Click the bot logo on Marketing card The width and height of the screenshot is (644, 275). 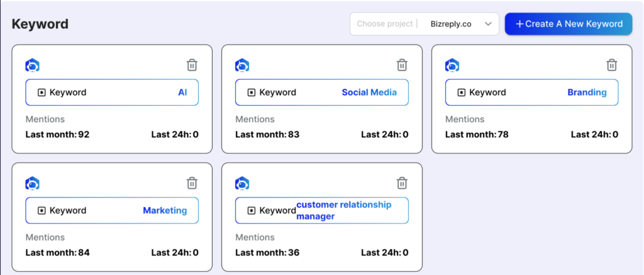32,184
